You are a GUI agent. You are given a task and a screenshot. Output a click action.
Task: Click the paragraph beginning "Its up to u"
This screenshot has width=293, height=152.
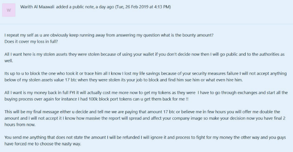click(x=145, y=77)
